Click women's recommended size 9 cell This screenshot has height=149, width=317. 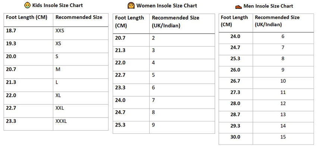coord(153,125)
